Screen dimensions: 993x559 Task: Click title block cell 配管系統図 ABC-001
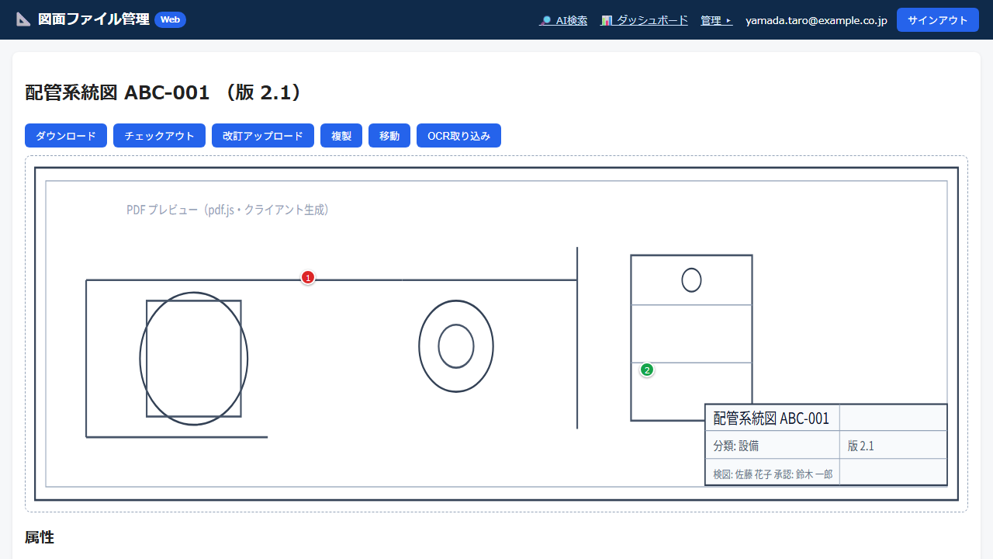[x=772, y=418]
